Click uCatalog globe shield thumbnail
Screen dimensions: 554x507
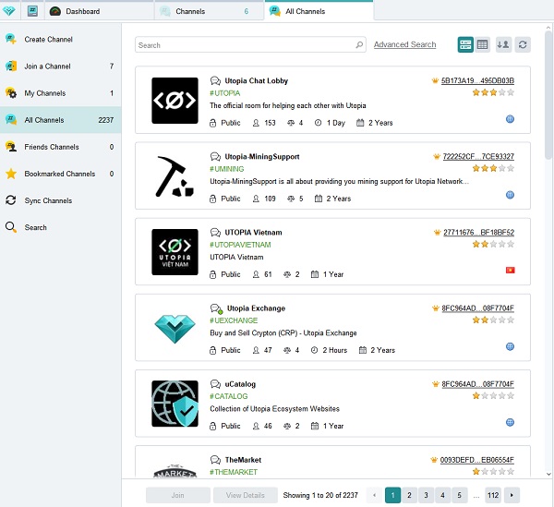[x=175, y=404]
